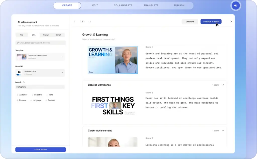Switch to the COLLABORATE tab
Viewport: 257px width, 159px height.
tap(123, 6)
